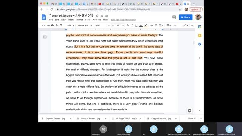242x136 pixels.
Task: Increase font size with plus button
Action: point(123,25)
